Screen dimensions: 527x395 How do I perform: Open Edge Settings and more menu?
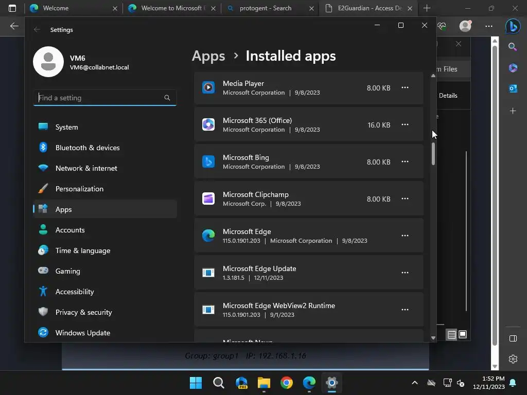(x=489, y=26)
